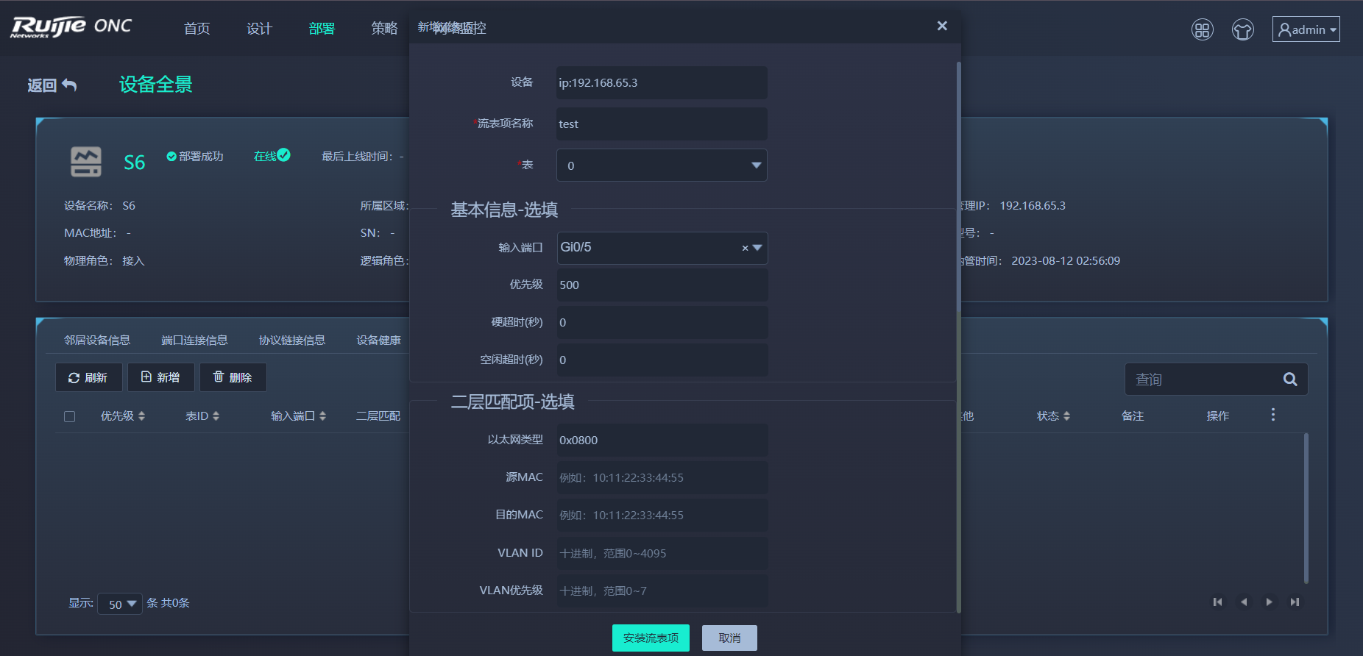Go to next page of the table
This screenshot has height=656, width=1363.
coord(1269,602)
